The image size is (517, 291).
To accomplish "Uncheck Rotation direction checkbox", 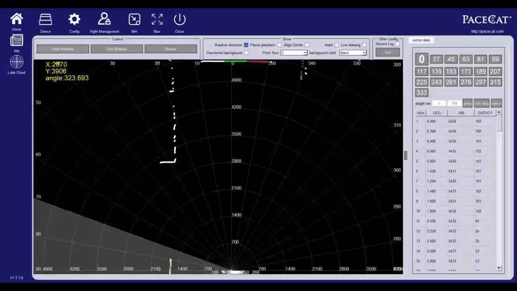I will coord(246,45).
